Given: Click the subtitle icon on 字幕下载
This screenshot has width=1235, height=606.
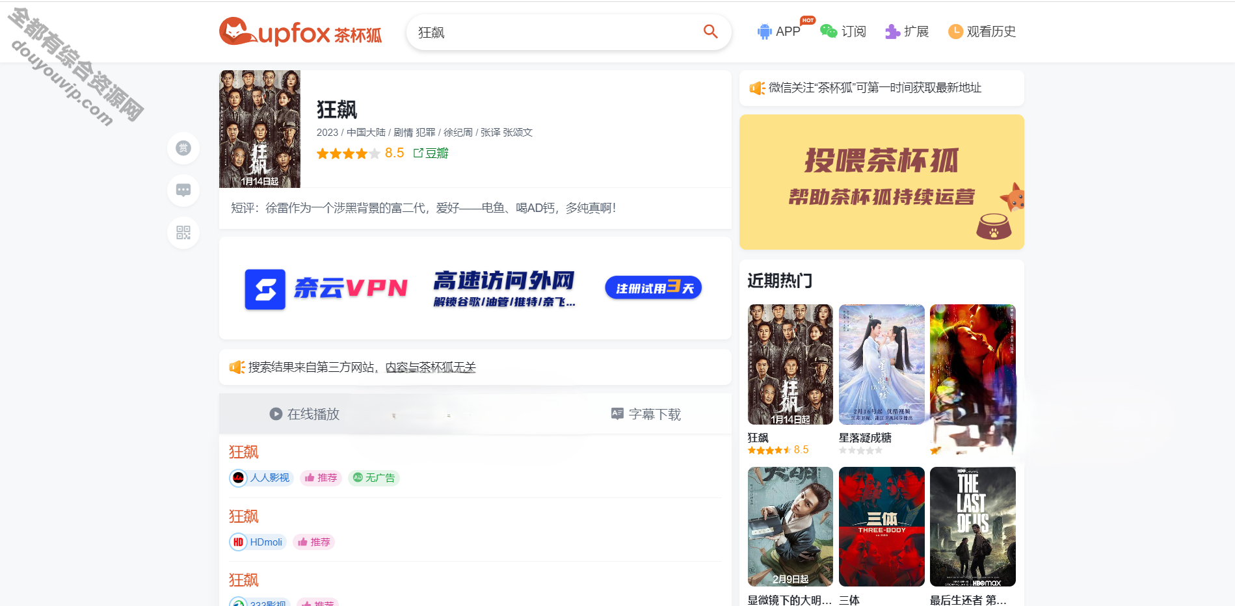Looking at the screenshot, I should coord(617,414).
